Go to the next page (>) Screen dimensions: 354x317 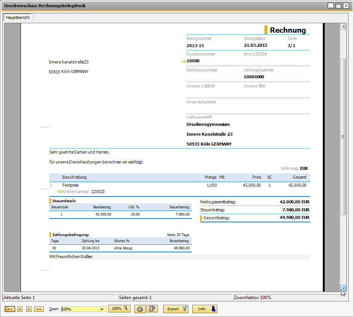(x=29, y=309)
